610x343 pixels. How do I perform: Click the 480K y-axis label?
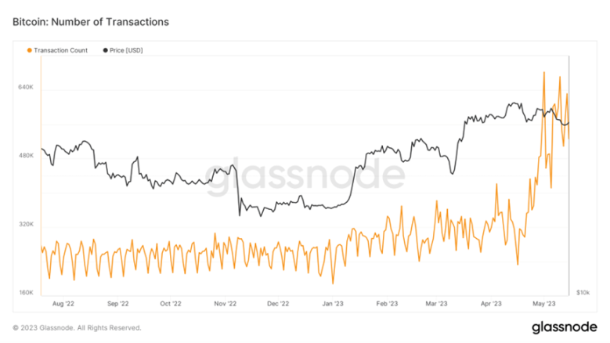coord(25,156)
